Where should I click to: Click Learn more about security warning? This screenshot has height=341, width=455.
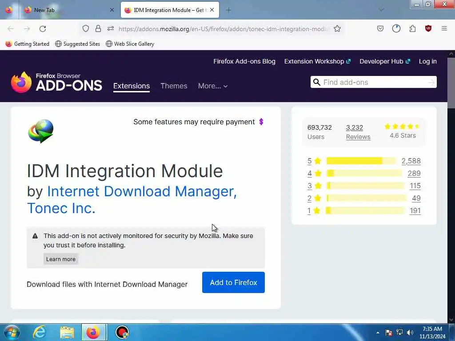coord(60,259)
